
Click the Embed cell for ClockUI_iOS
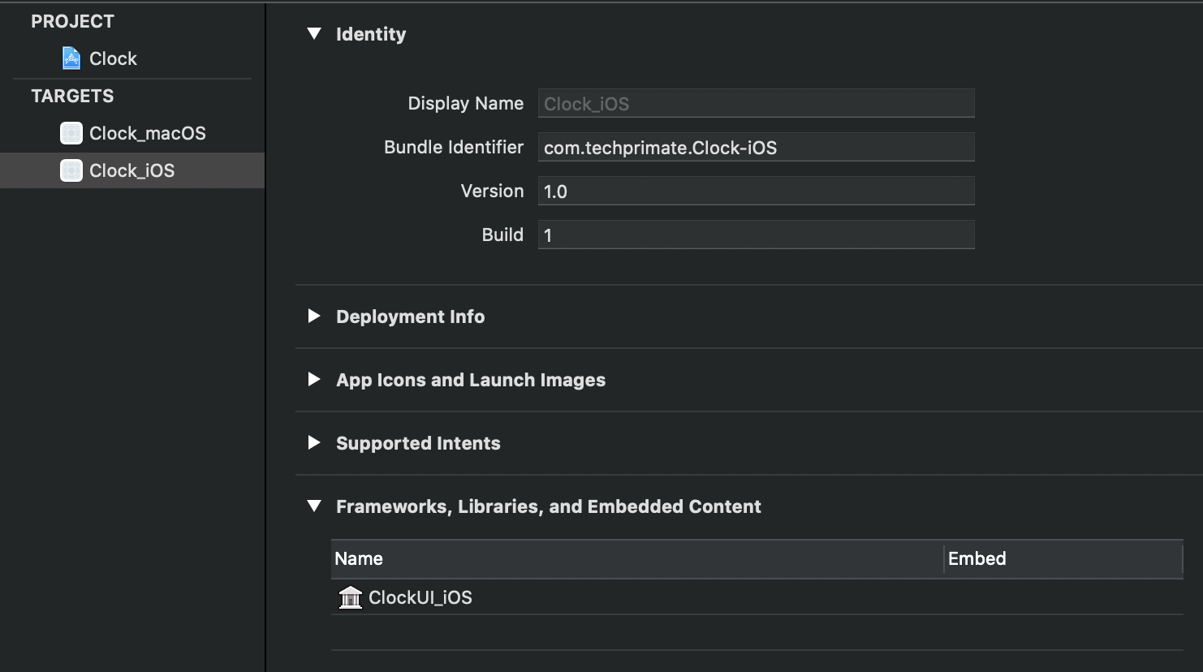(x=1062, y=597)
